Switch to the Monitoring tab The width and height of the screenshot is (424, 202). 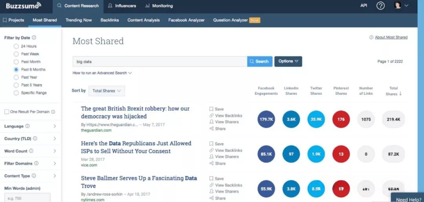(x=159, y=5)
